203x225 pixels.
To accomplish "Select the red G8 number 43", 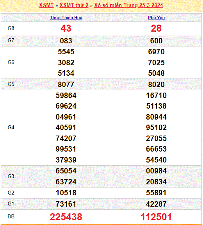I will 66,28.
